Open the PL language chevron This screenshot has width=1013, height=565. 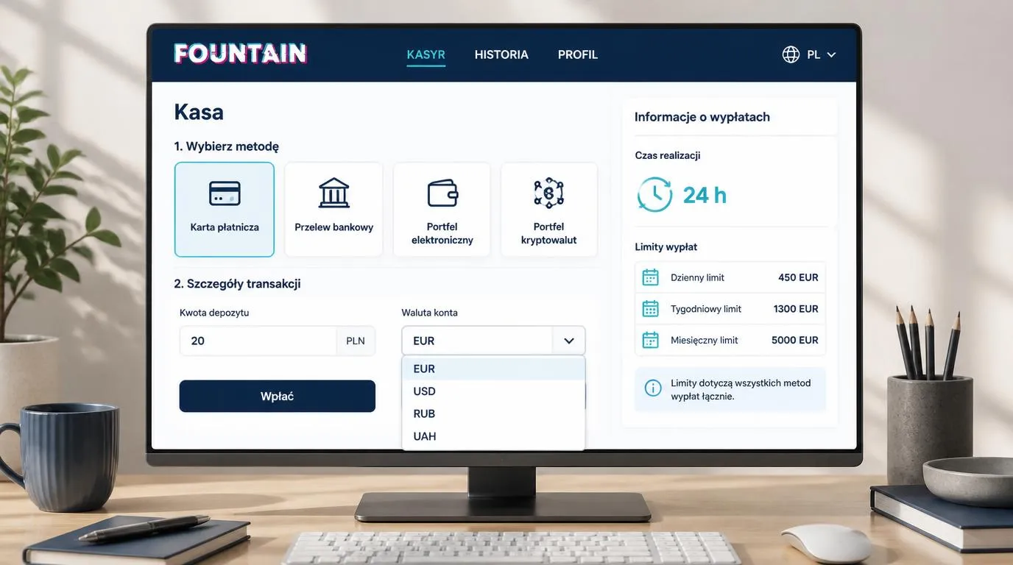click(x=831, y=54)
